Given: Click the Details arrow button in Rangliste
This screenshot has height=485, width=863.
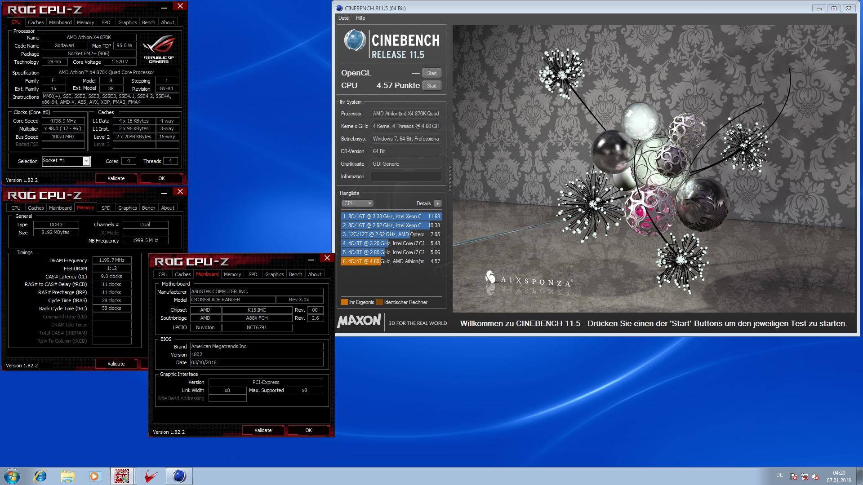Looking at the screenshot, I should coord(437,203).
